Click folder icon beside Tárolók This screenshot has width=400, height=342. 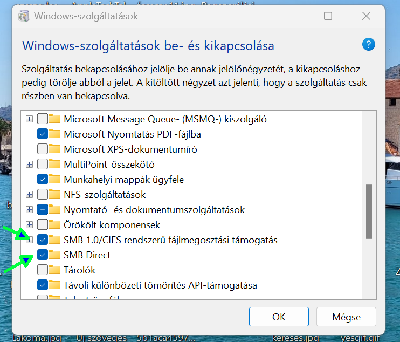(54, 270)
